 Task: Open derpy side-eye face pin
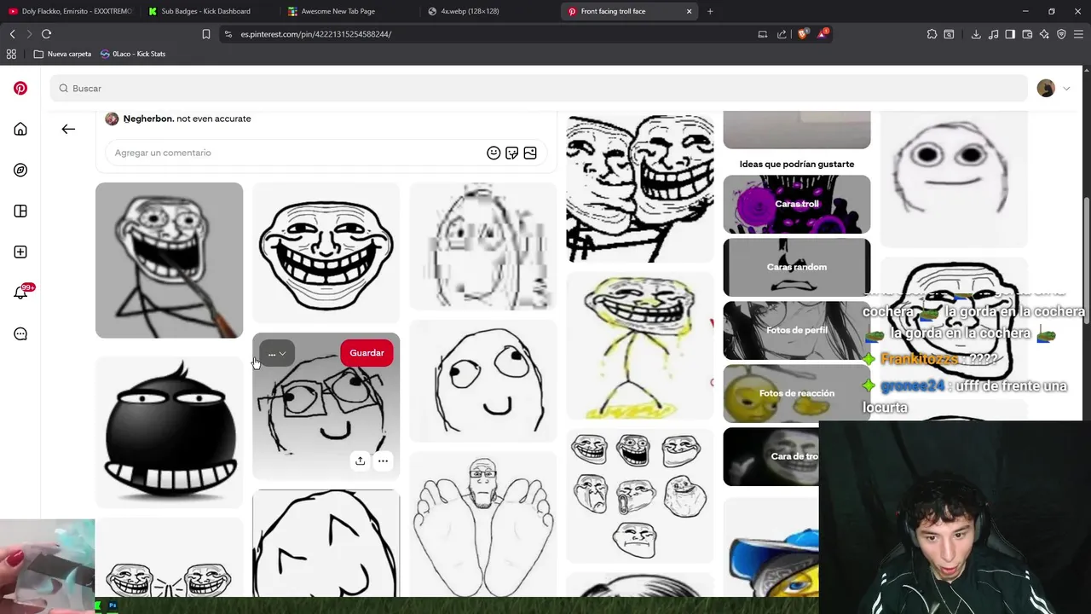(x=483, y=381)
